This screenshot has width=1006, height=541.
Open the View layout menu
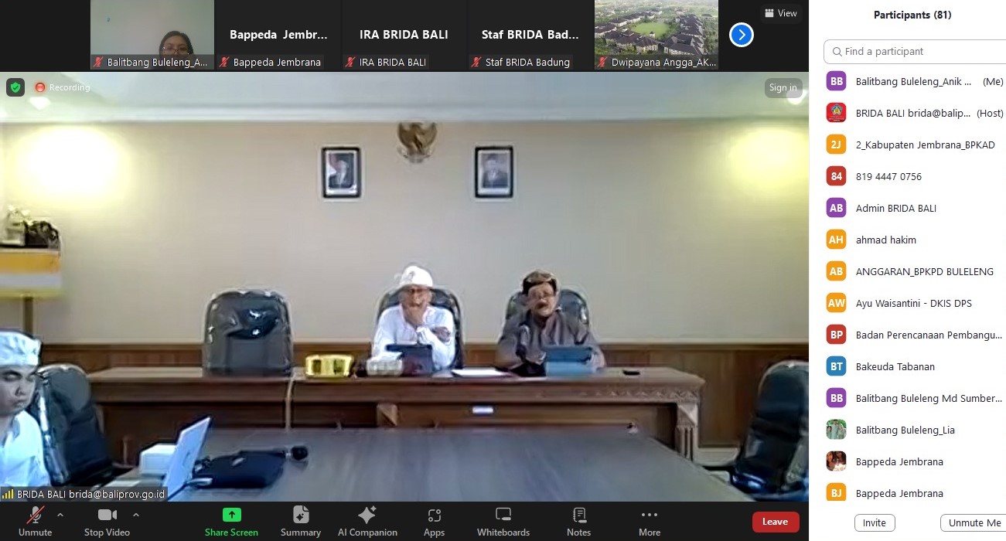(780, 13)
